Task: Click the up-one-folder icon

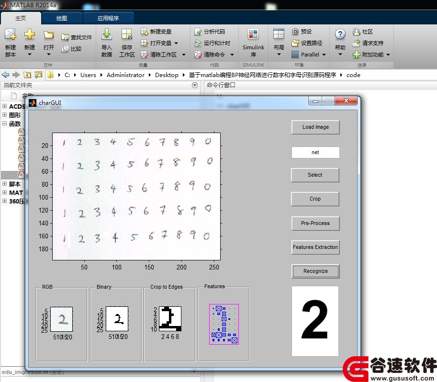Action: point(27,75)
